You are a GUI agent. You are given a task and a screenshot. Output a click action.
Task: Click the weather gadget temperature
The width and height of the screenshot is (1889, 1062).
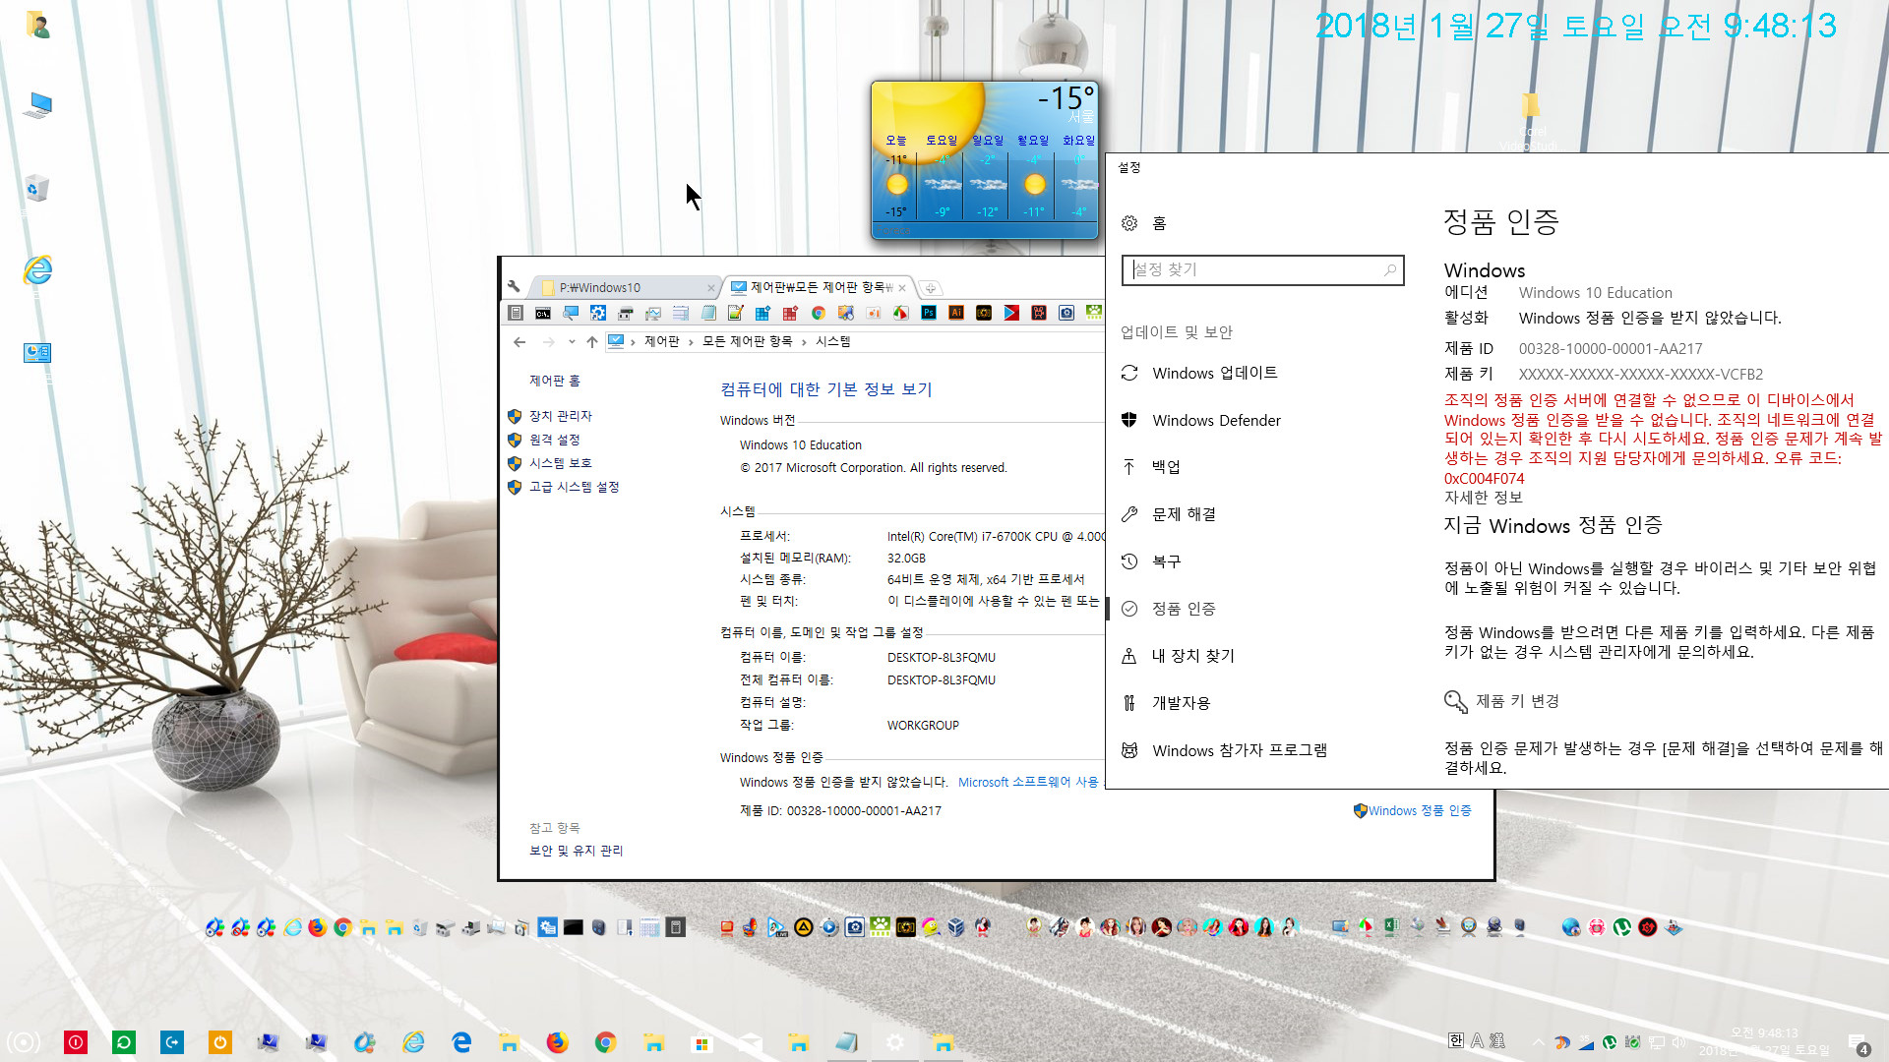[x=1066, y=98]
